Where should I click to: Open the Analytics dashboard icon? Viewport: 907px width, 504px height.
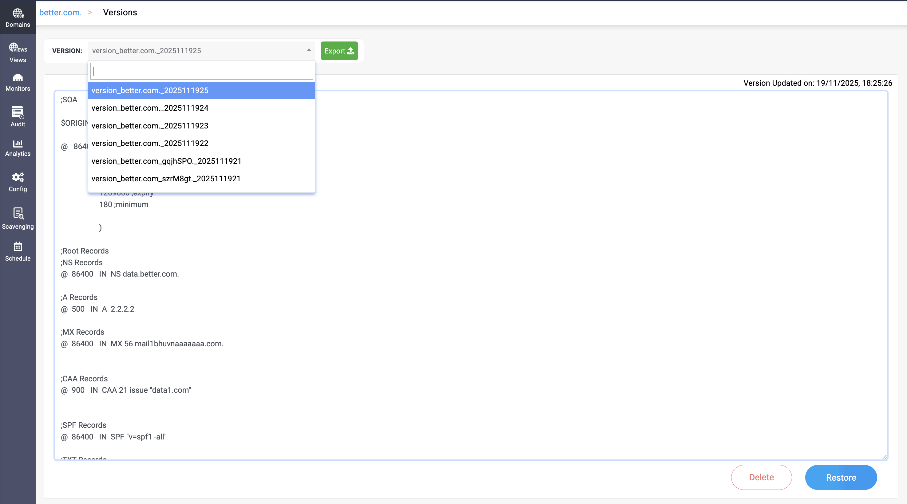(18, 147)
